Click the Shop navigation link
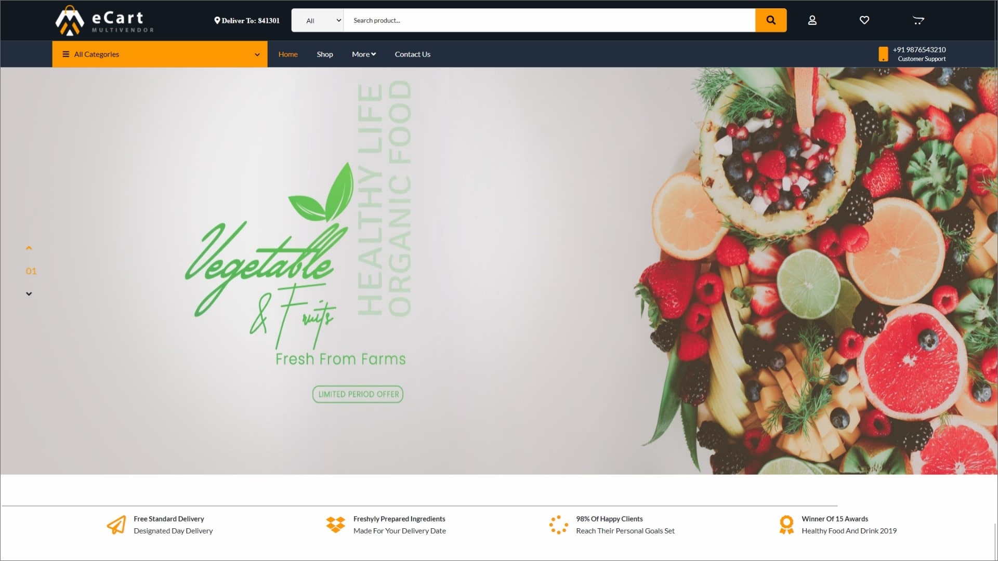Viewport: 998px width, 561px height. [x=324, y=54]
